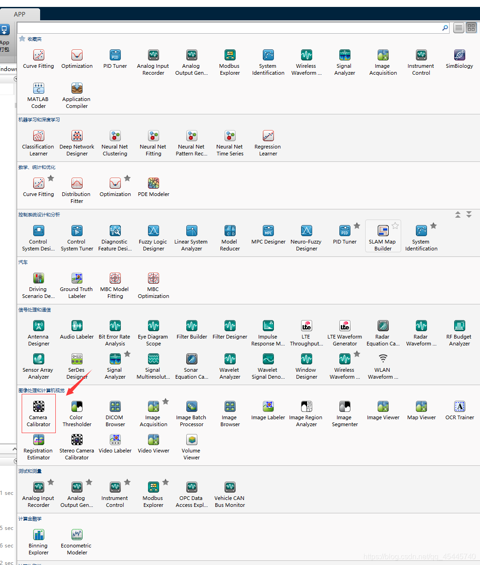Launch the LTE Throughput Analyzer app

pos(307,333)
